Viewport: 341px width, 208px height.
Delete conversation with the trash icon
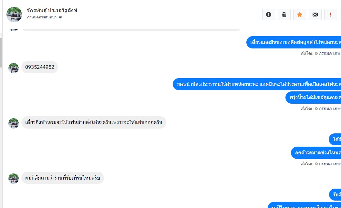[284, 15]
